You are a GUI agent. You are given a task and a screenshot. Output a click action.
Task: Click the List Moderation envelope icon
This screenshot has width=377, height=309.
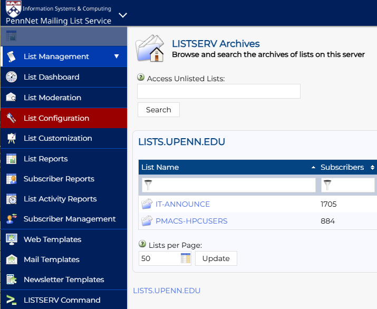click(11, 98)
